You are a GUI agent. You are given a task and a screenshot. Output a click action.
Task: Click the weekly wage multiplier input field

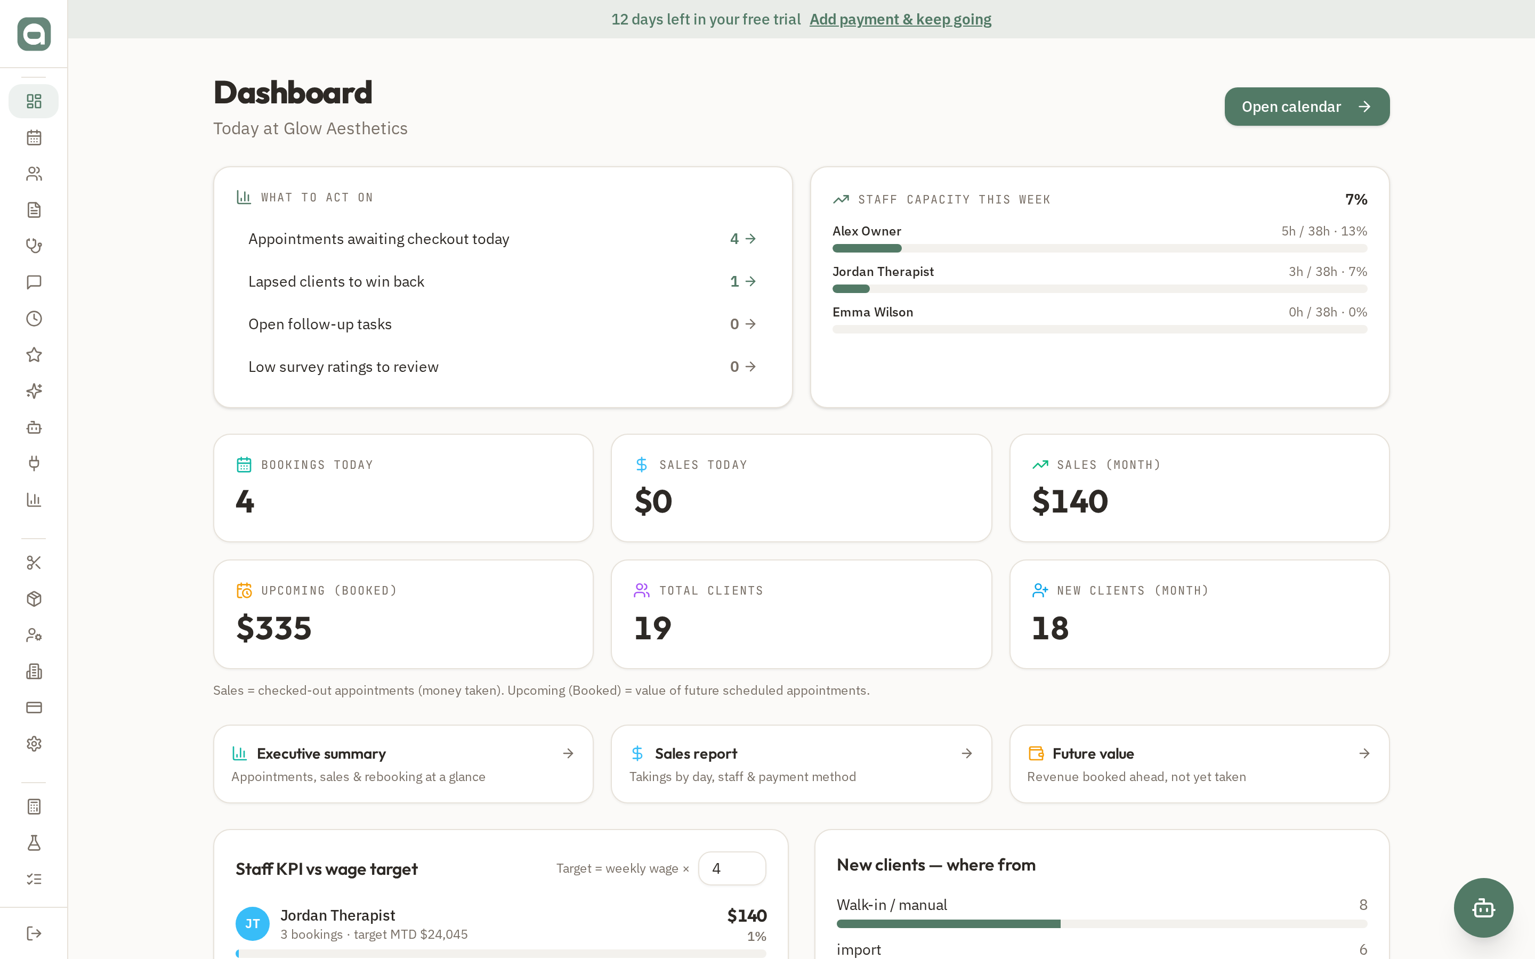(x=732, y=868)
